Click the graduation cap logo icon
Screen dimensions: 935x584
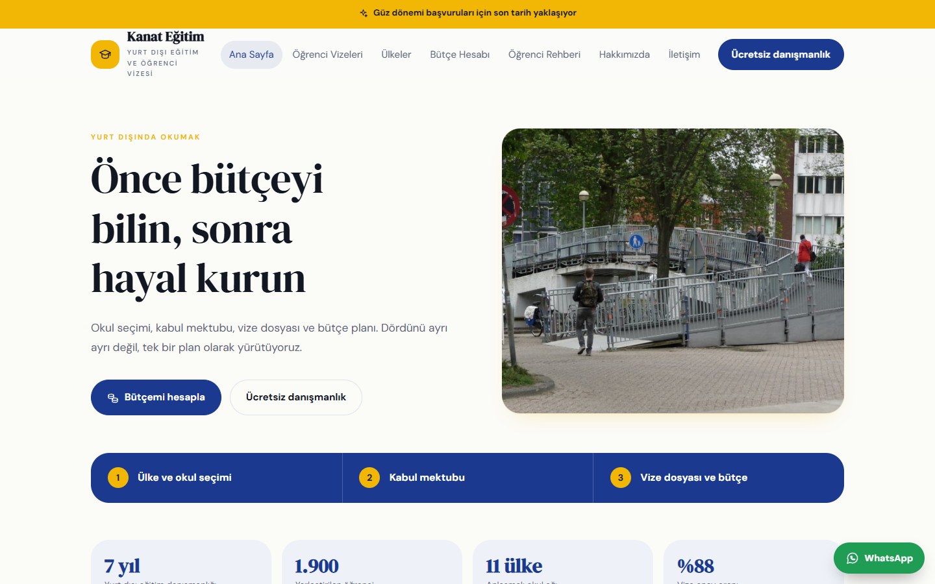[x=105, y=55]
